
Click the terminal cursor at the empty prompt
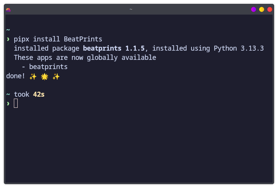point(16,103)
